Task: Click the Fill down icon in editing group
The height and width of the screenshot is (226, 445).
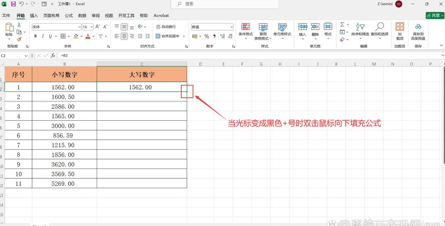Action: coord(342,32)
